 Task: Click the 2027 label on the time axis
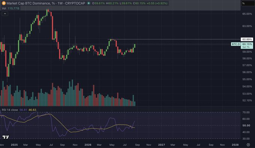pyautogui.click(x=162, y=145)
